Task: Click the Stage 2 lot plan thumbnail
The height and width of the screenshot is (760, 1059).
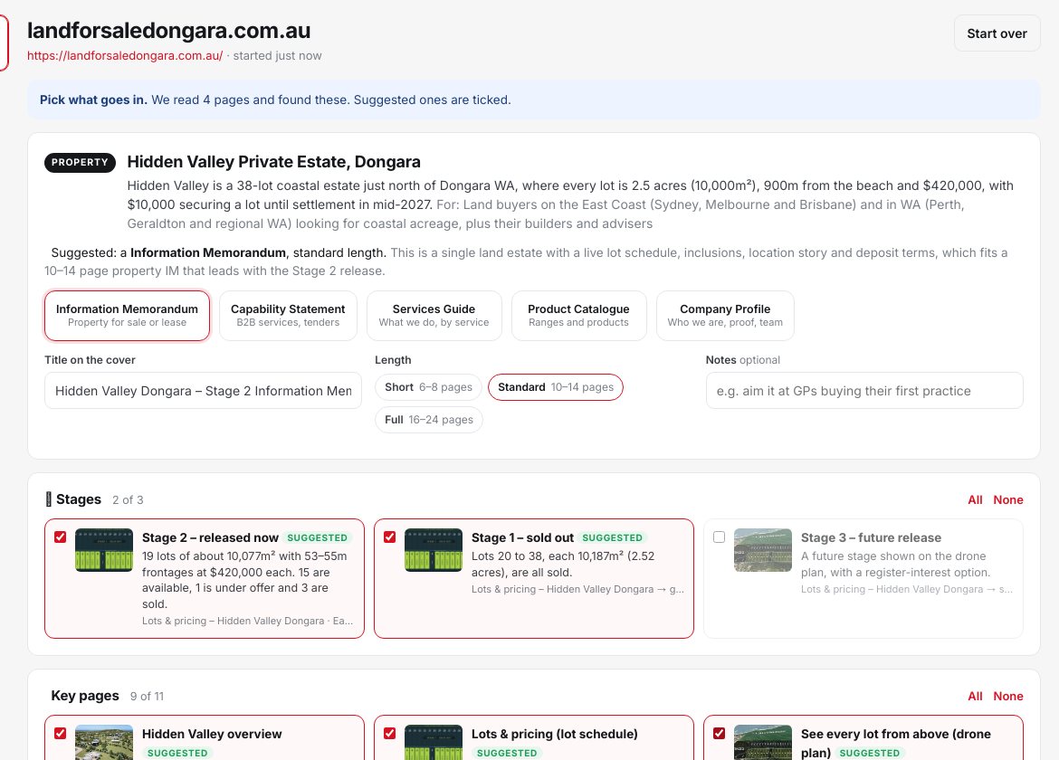Action: (x=104, y=550)
